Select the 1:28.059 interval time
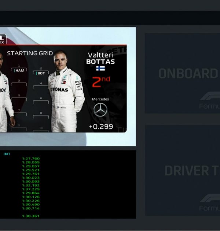This screenshot has width=220, height=231. (31, 162)
